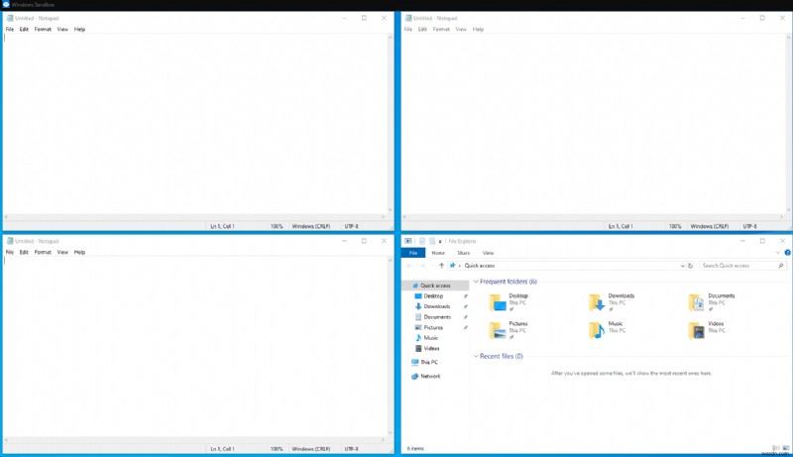The width and height of the screenshot is (793, 457).
Task: Open Edit menu in bottom-left Notepad
Action: point(24,252)
